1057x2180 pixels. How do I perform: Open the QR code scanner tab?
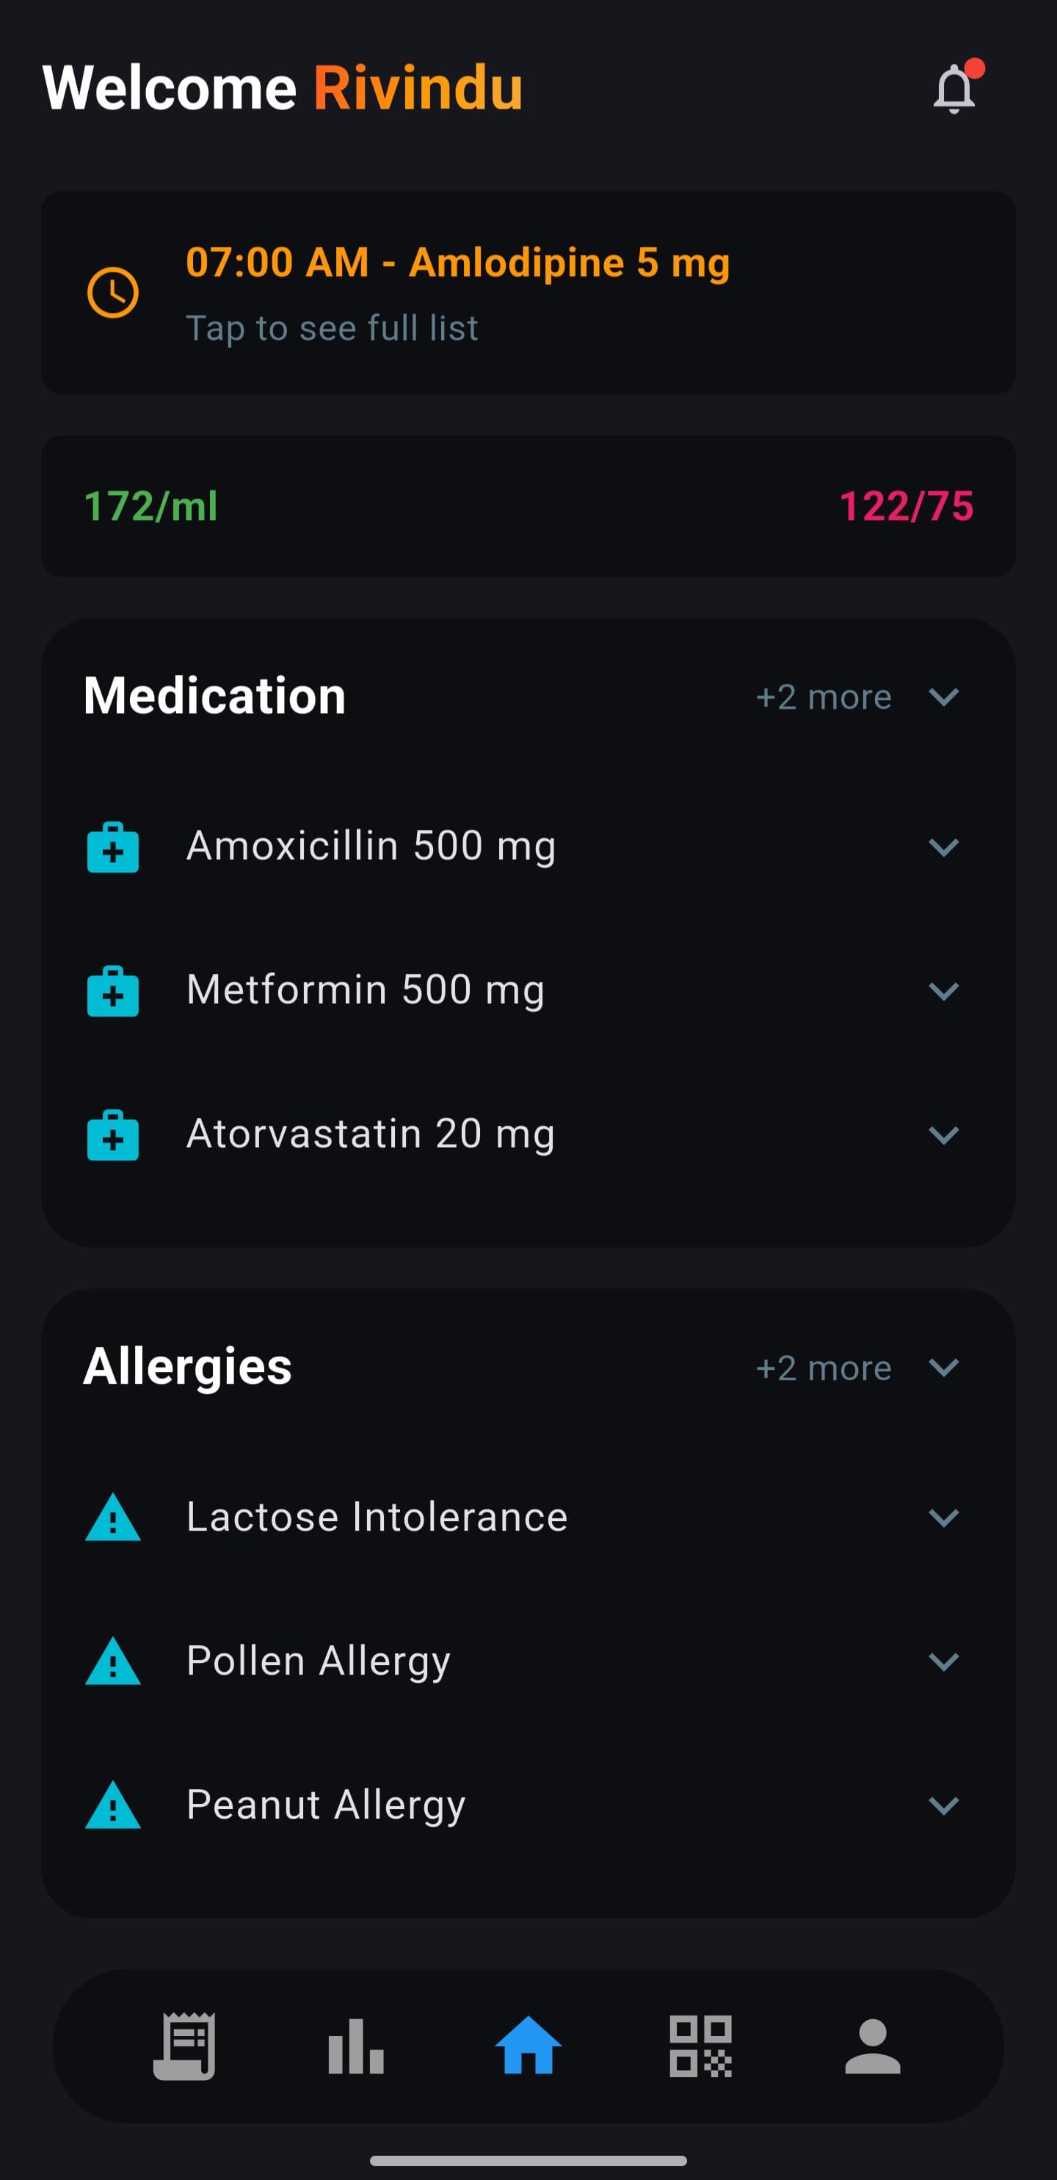(x=700, y=2046)
